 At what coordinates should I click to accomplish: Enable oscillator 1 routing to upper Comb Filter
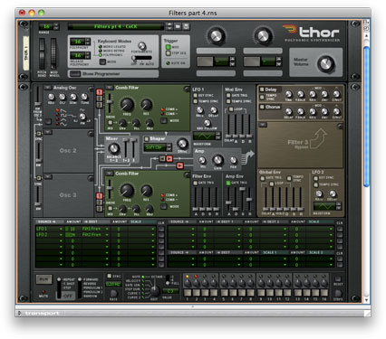pos(99,92)
